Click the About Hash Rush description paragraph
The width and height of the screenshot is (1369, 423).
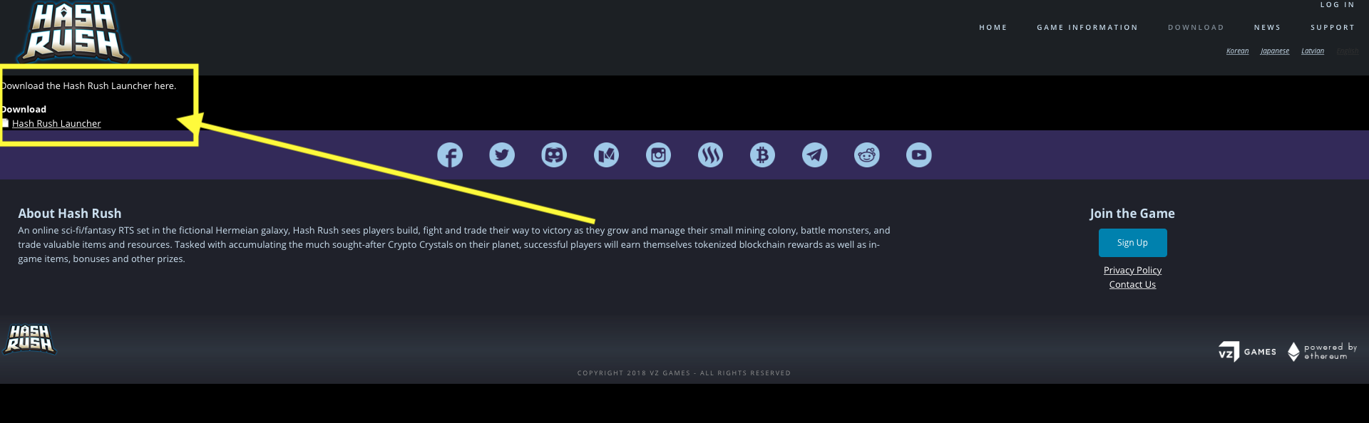point(454,245)
